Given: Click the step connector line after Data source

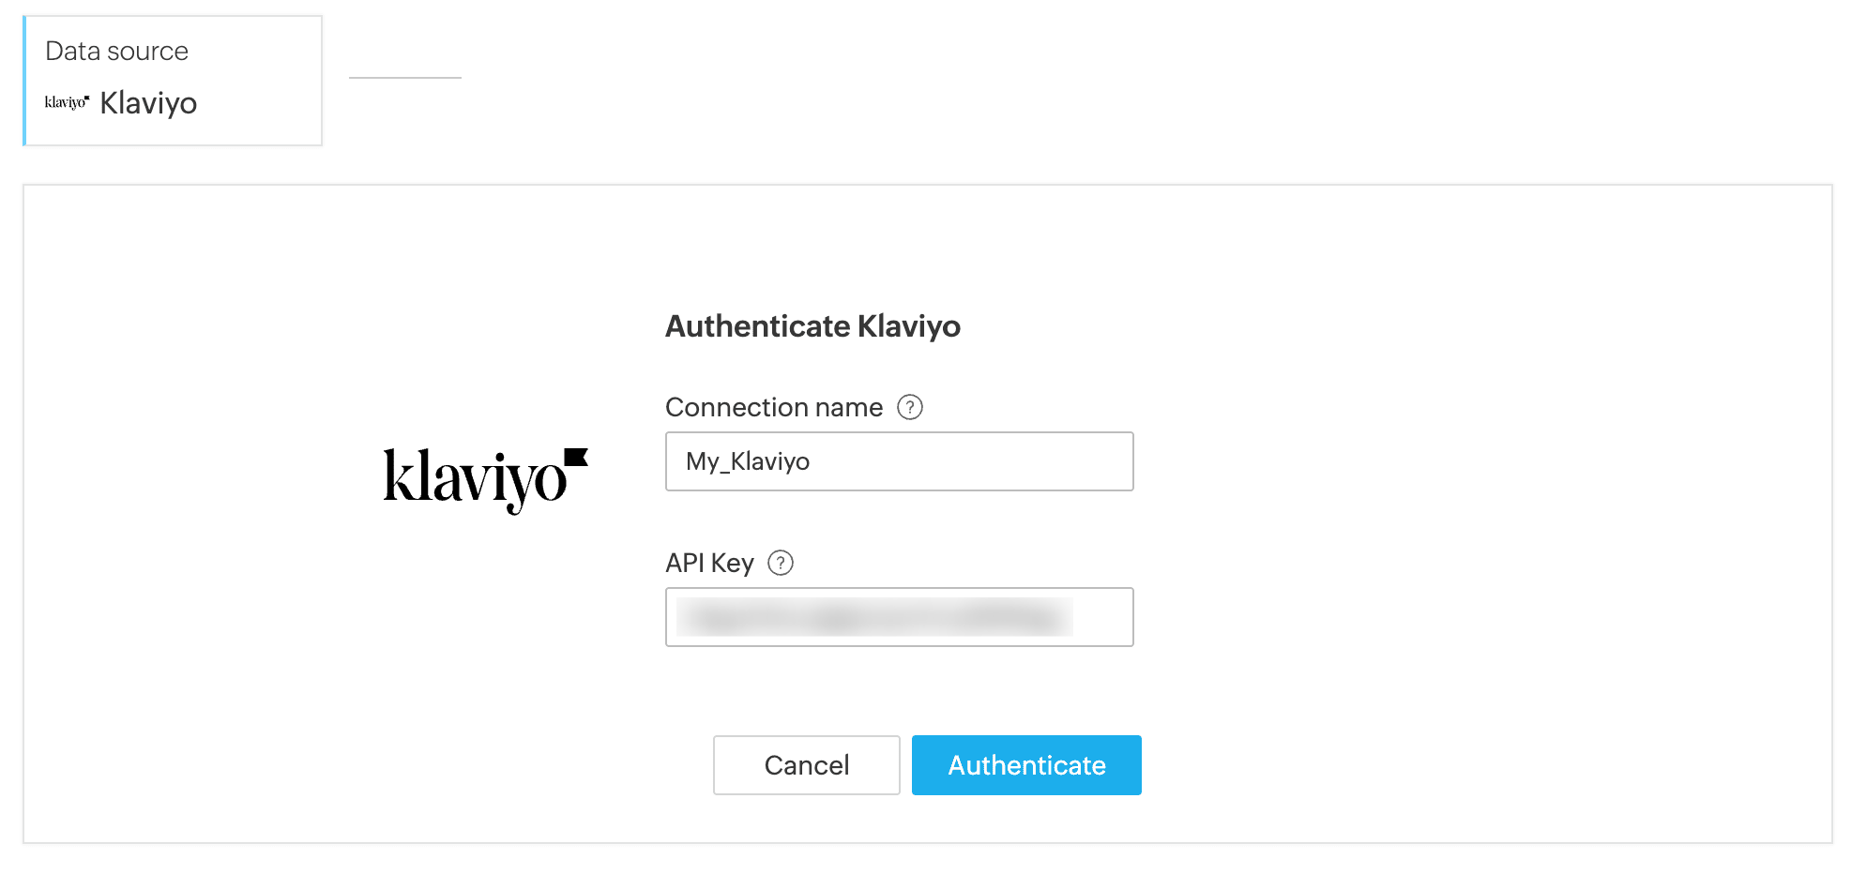Looking at the screenshot, I should tap(405, 78).
